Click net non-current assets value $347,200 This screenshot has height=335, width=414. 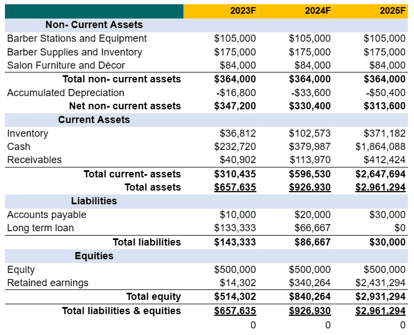(235, 106)
